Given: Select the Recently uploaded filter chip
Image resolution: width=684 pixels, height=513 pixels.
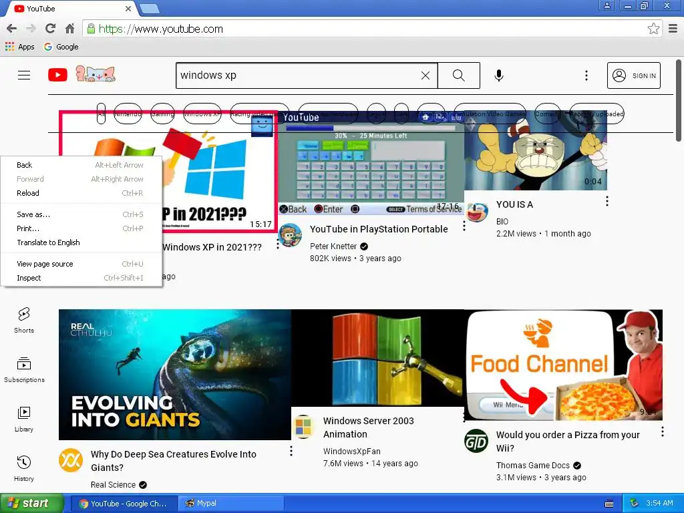Looking at the screenshot, I should (x=596, y=114).
